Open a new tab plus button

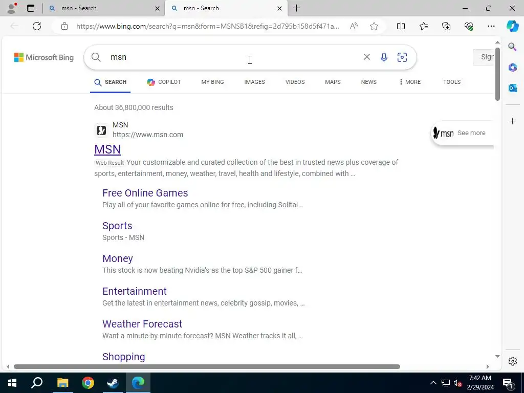pos(296,8)
